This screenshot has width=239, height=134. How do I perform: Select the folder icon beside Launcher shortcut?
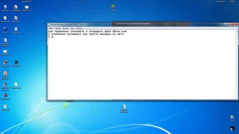point(16,85)
